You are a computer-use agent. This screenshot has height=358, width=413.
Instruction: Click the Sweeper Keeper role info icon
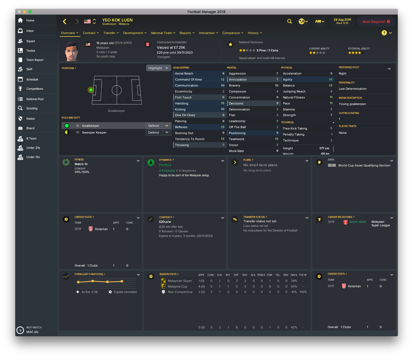pyautogui.click(x=78, y=132)
